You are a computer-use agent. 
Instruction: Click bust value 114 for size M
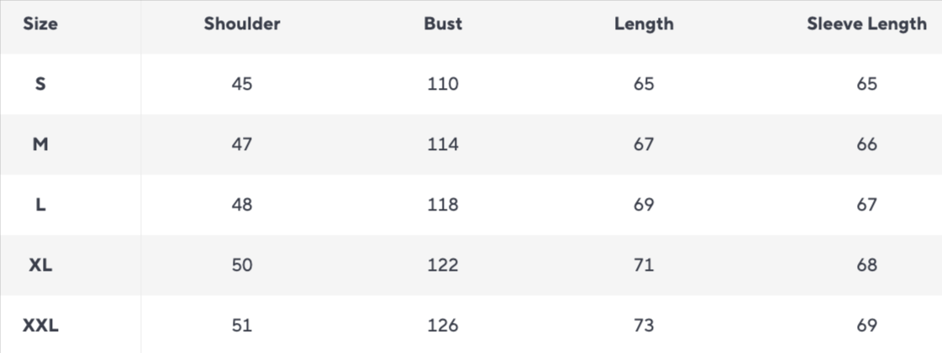pos(443,144)
